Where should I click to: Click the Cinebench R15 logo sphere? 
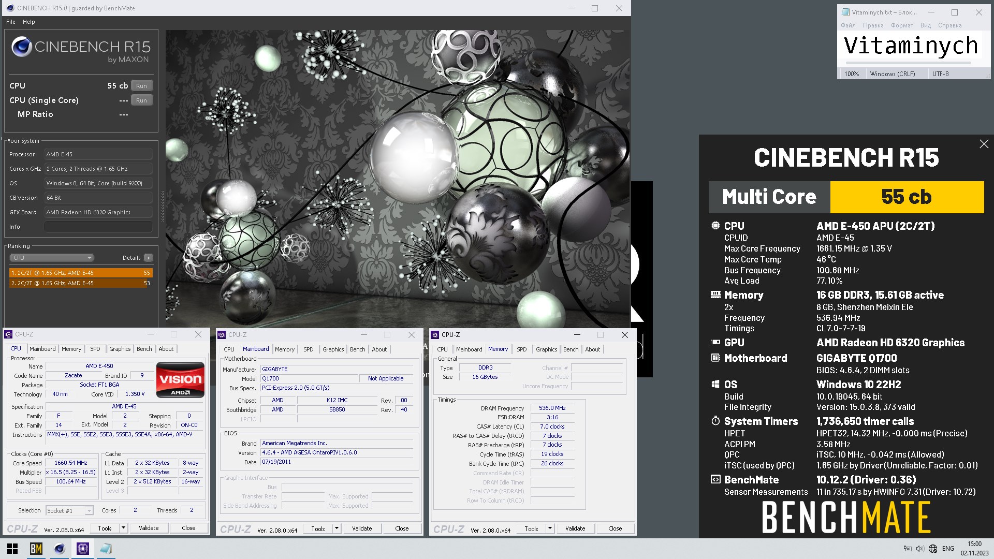click(22, 47)
